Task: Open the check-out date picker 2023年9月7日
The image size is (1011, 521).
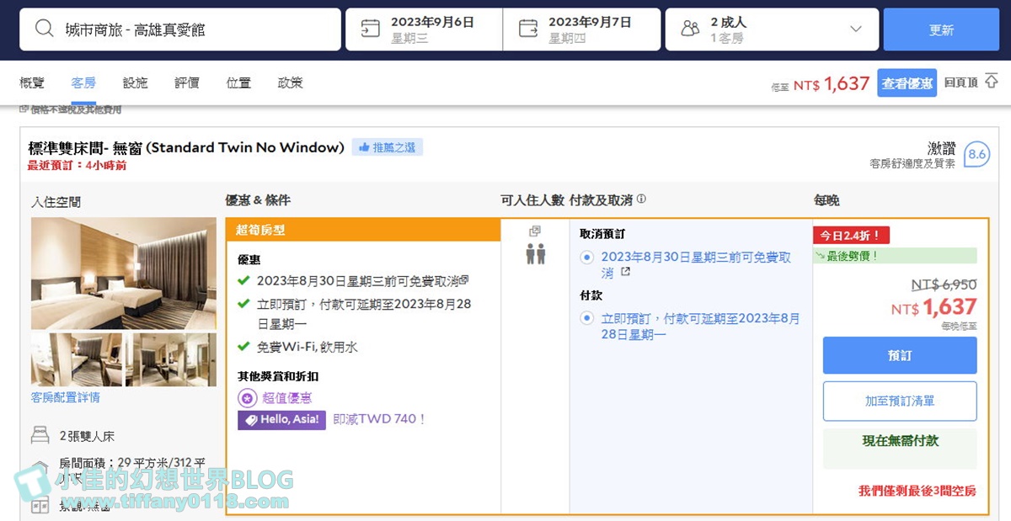Action: point(589,29)
